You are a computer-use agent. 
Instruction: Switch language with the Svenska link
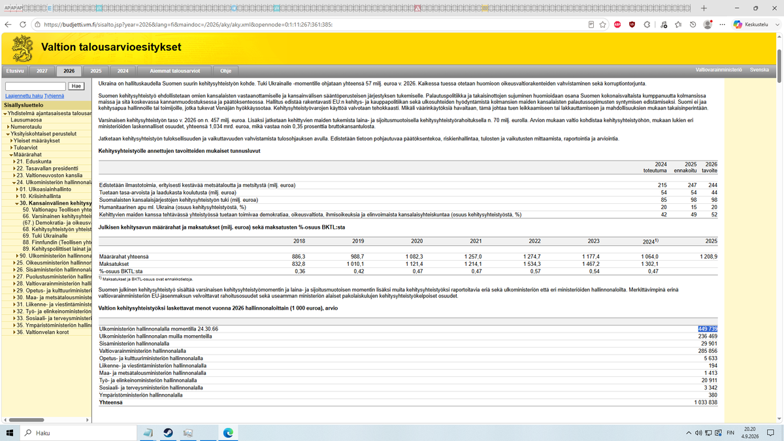pos(759,69)
